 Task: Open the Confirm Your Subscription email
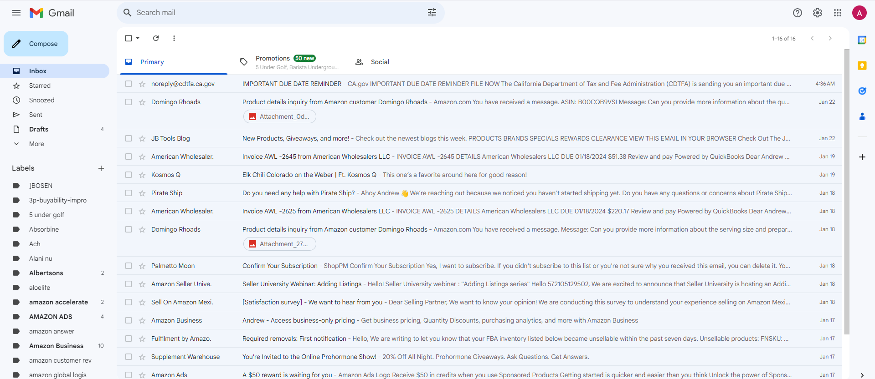point(479,266)
